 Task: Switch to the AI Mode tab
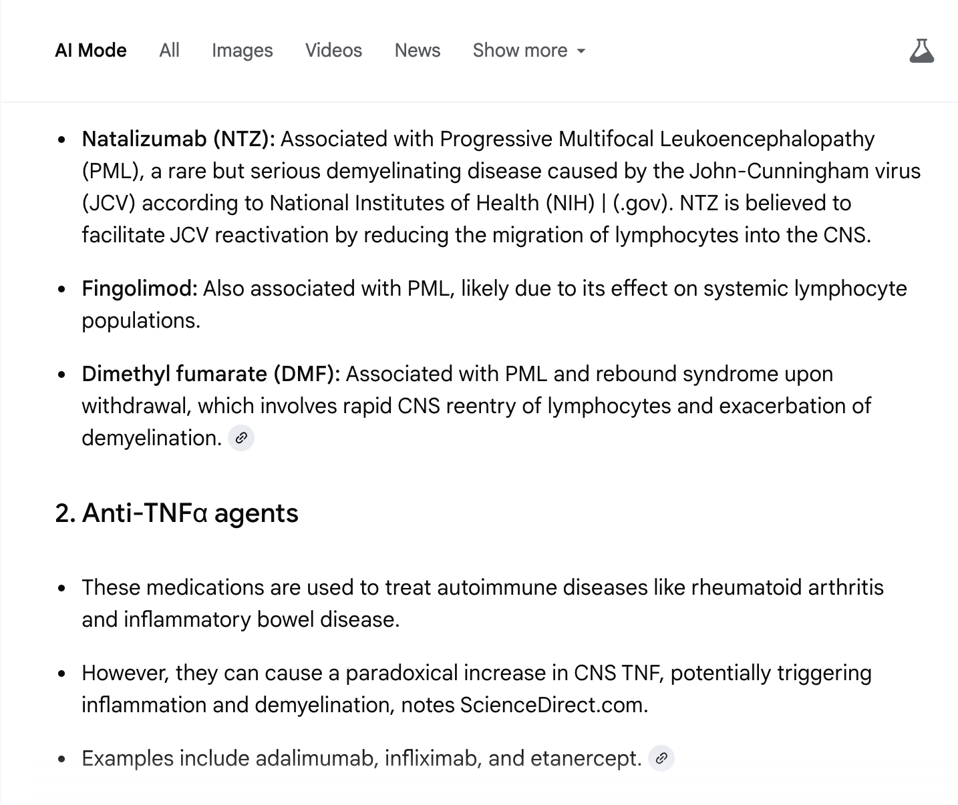point(91,51)
